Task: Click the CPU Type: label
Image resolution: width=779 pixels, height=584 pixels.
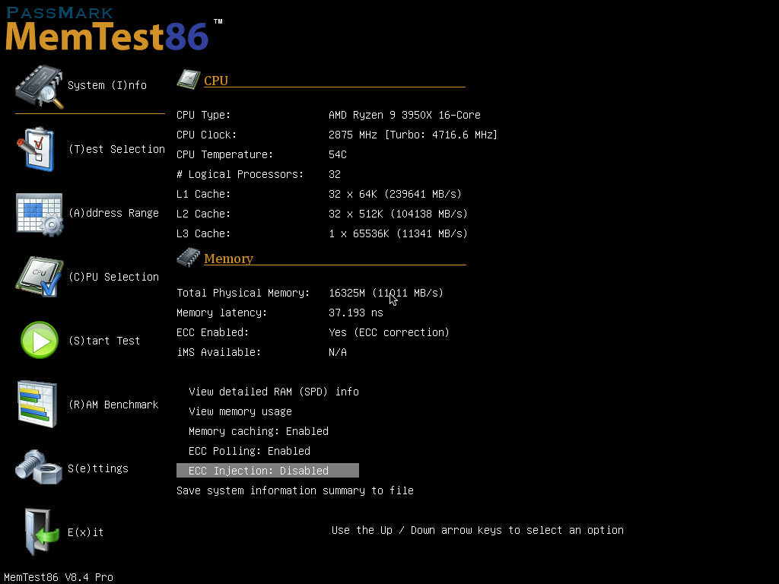Action: pos(203,115)
